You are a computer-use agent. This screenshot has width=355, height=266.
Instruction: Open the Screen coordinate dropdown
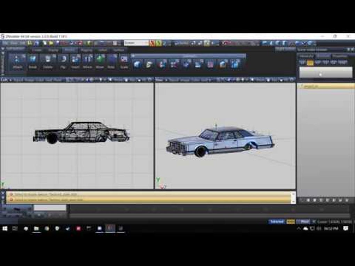136,43
